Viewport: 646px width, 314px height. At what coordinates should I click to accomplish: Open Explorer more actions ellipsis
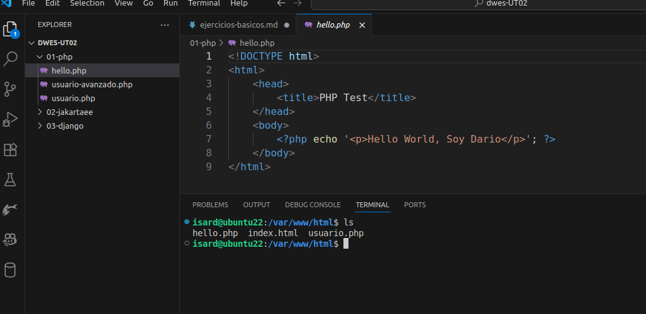click(165, 24)
